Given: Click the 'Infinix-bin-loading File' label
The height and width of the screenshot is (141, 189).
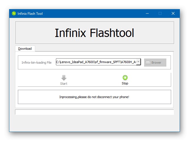Looking at the screenshot, I should click(x=37, y=63).
